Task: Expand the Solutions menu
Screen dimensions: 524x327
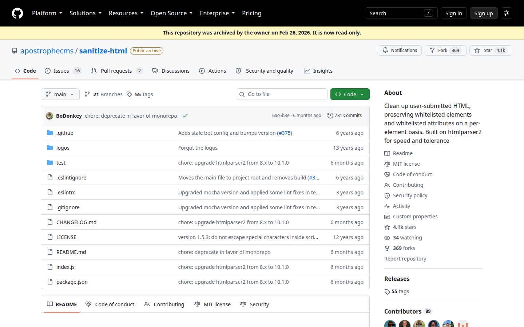Action: coord(86,13)
